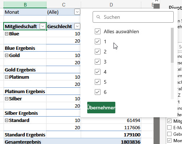Uncheck month 5 in filter list
Image resolution: width=182 pixels, height=144 pixels.
98,82
